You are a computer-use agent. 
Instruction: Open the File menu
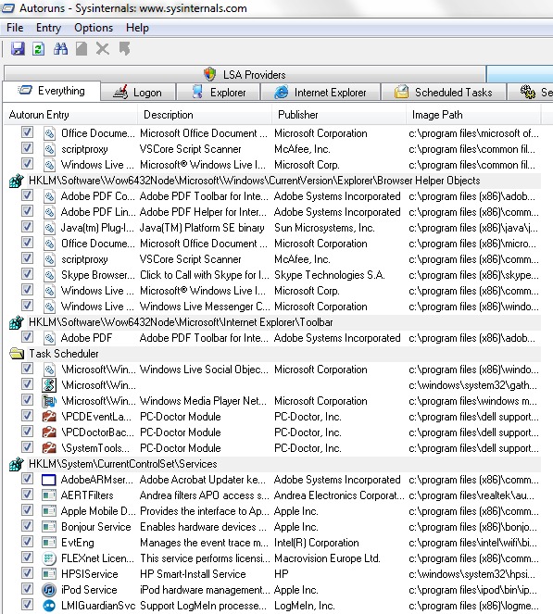point(15,28)
